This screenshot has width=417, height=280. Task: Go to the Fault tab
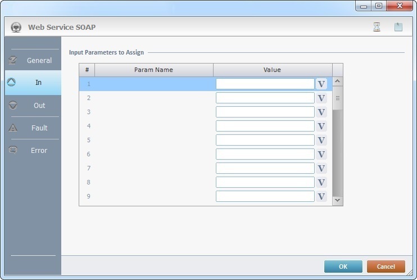(33, 128)
